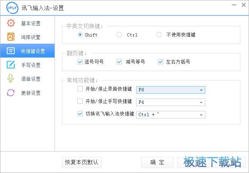Click the hotkey settings keyboard icon
Image resolution: width=249 pixels, height=173 pixels.
point(11,51)
